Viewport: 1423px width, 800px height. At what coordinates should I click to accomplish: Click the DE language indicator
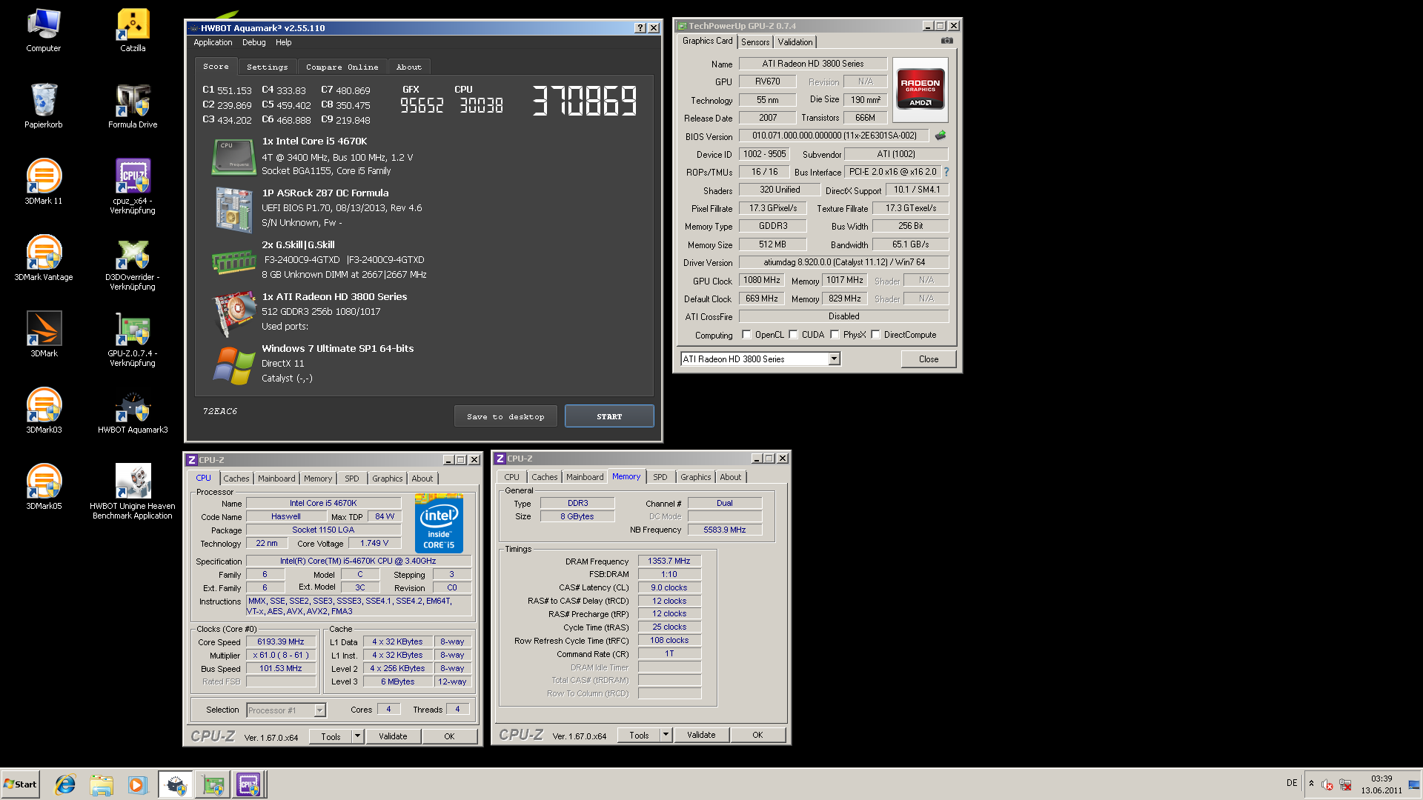point(1292,783)
